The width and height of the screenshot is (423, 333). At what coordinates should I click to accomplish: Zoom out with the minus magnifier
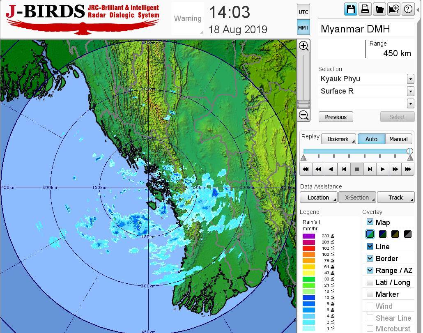click(x=304, y=115)
